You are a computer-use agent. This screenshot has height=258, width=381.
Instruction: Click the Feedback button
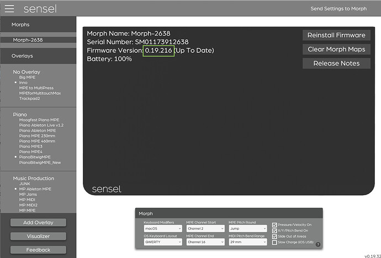(x=38, y=250)
